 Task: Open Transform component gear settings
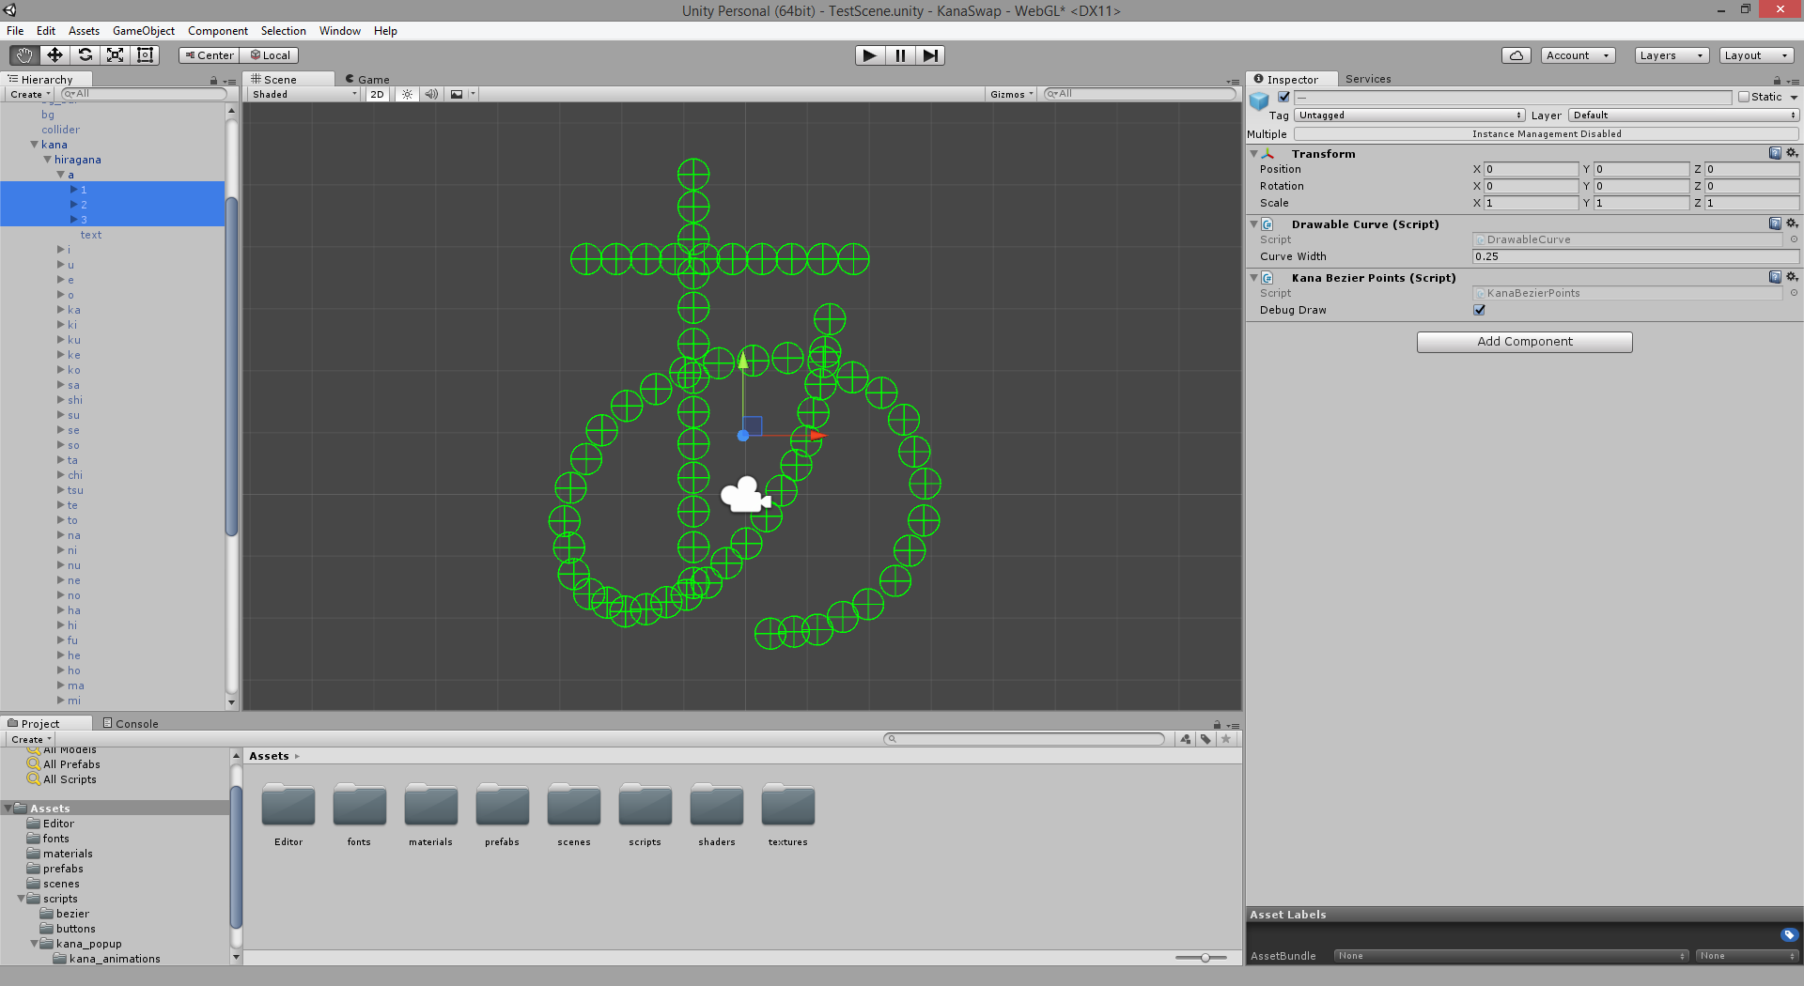click(x=1792, y=153)
